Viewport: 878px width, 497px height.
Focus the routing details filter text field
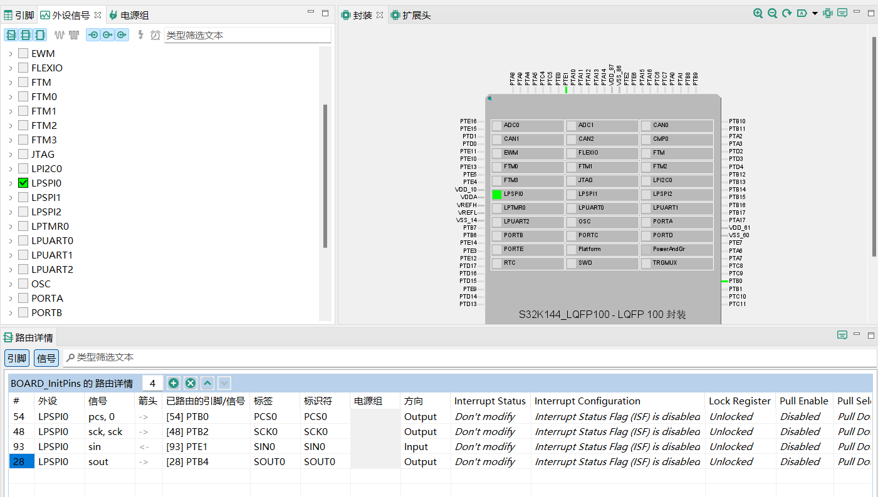point(470,358)
